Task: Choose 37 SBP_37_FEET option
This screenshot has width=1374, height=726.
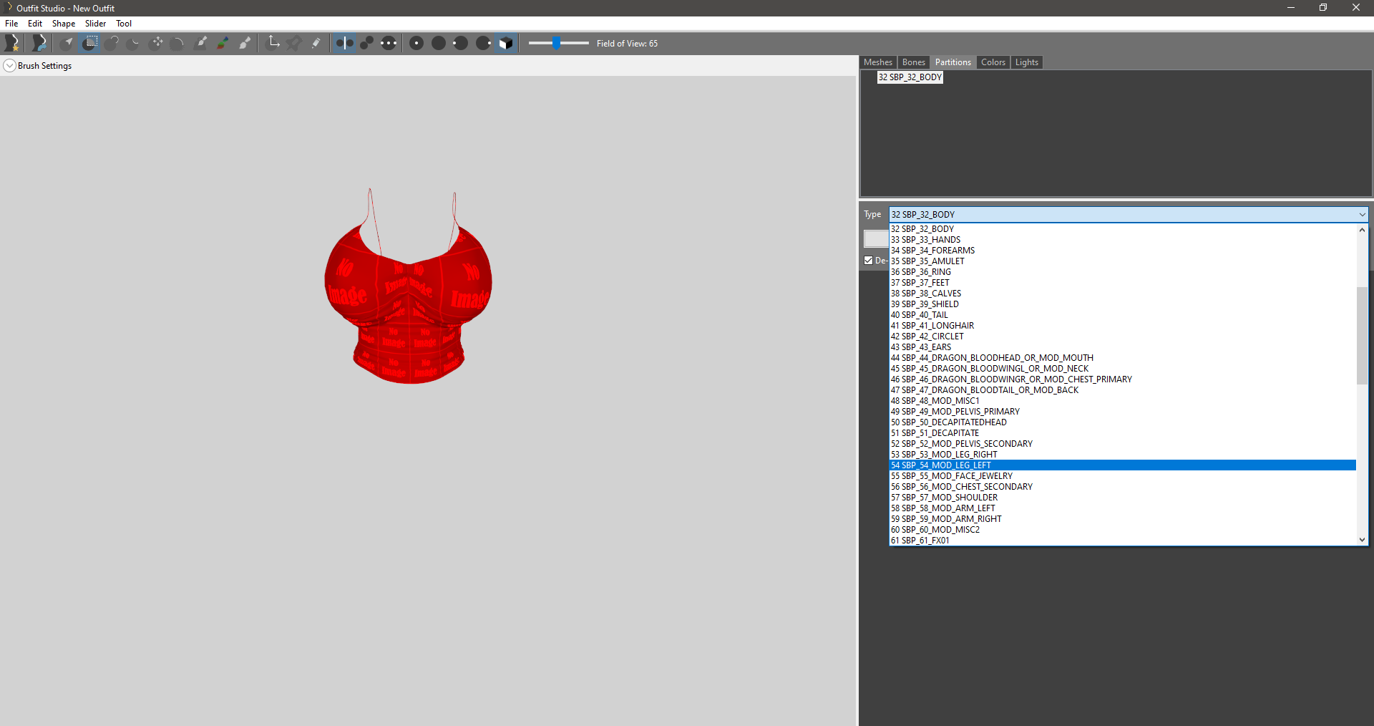Action: (1122, 283)
